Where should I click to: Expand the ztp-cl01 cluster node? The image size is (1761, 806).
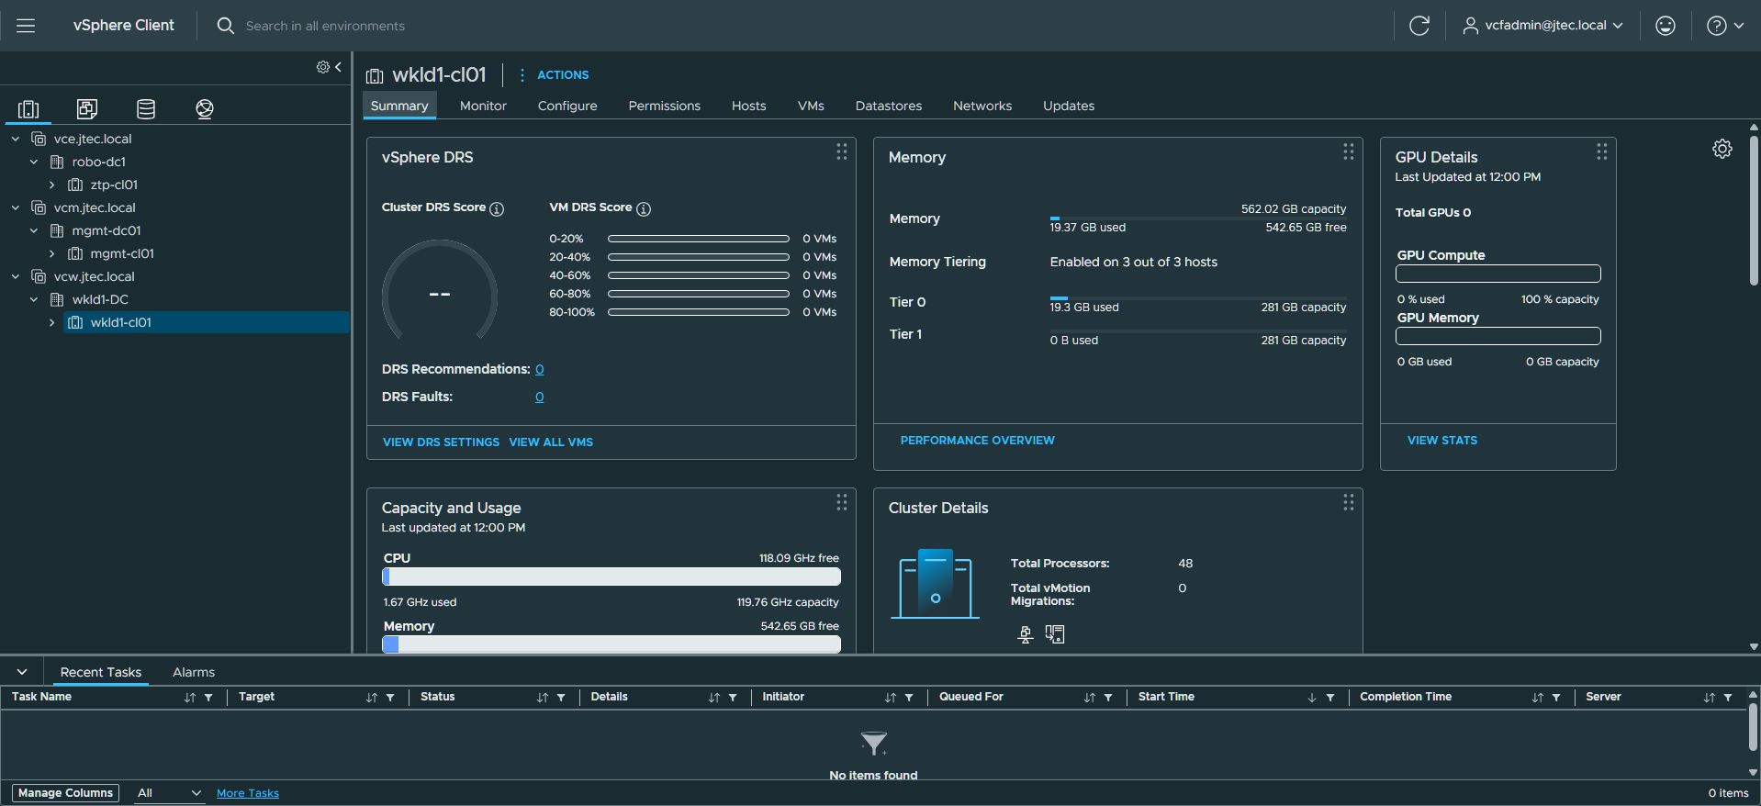52,185
